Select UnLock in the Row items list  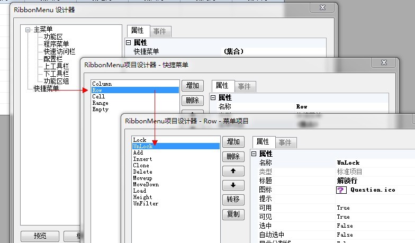point(176,146)
